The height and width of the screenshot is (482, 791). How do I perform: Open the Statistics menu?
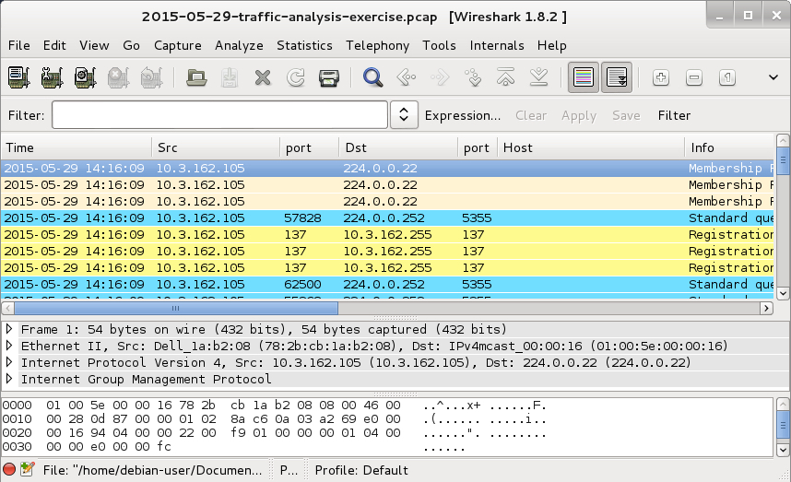(x=304, y=45)
